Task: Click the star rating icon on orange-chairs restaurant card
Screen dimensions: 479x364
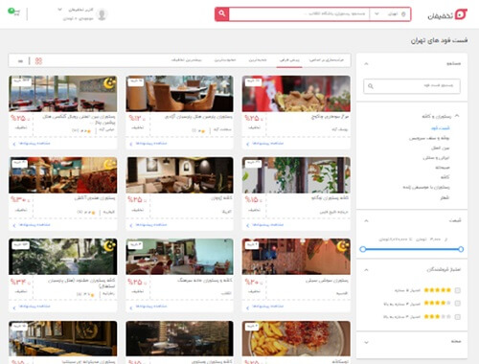Action: [x=203, y=131]
